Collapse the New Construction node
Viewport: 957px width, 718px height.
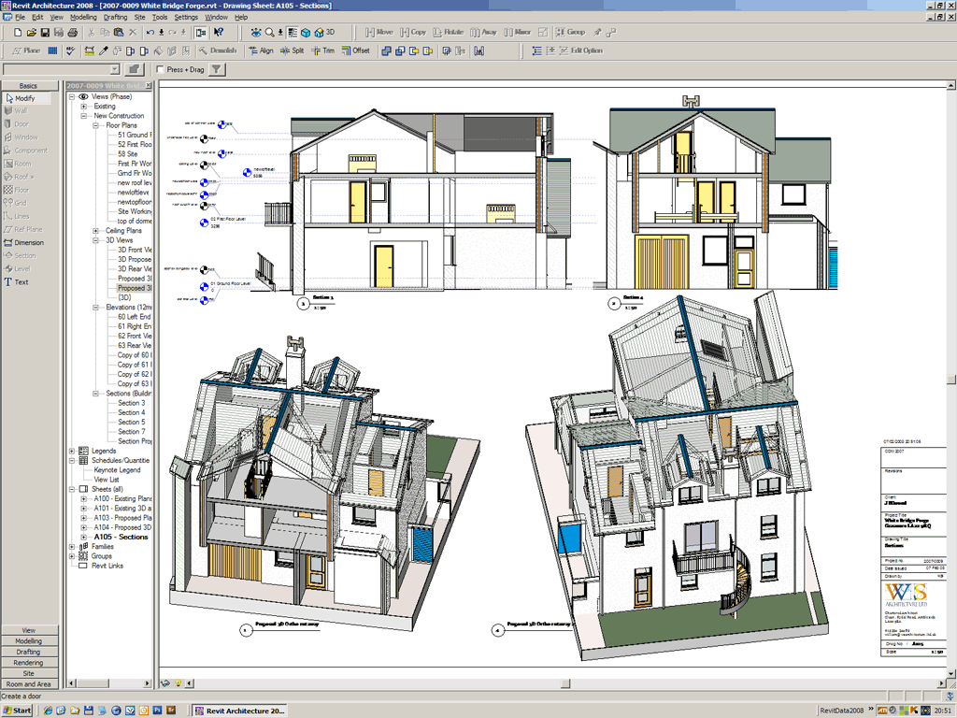[83, 116]
